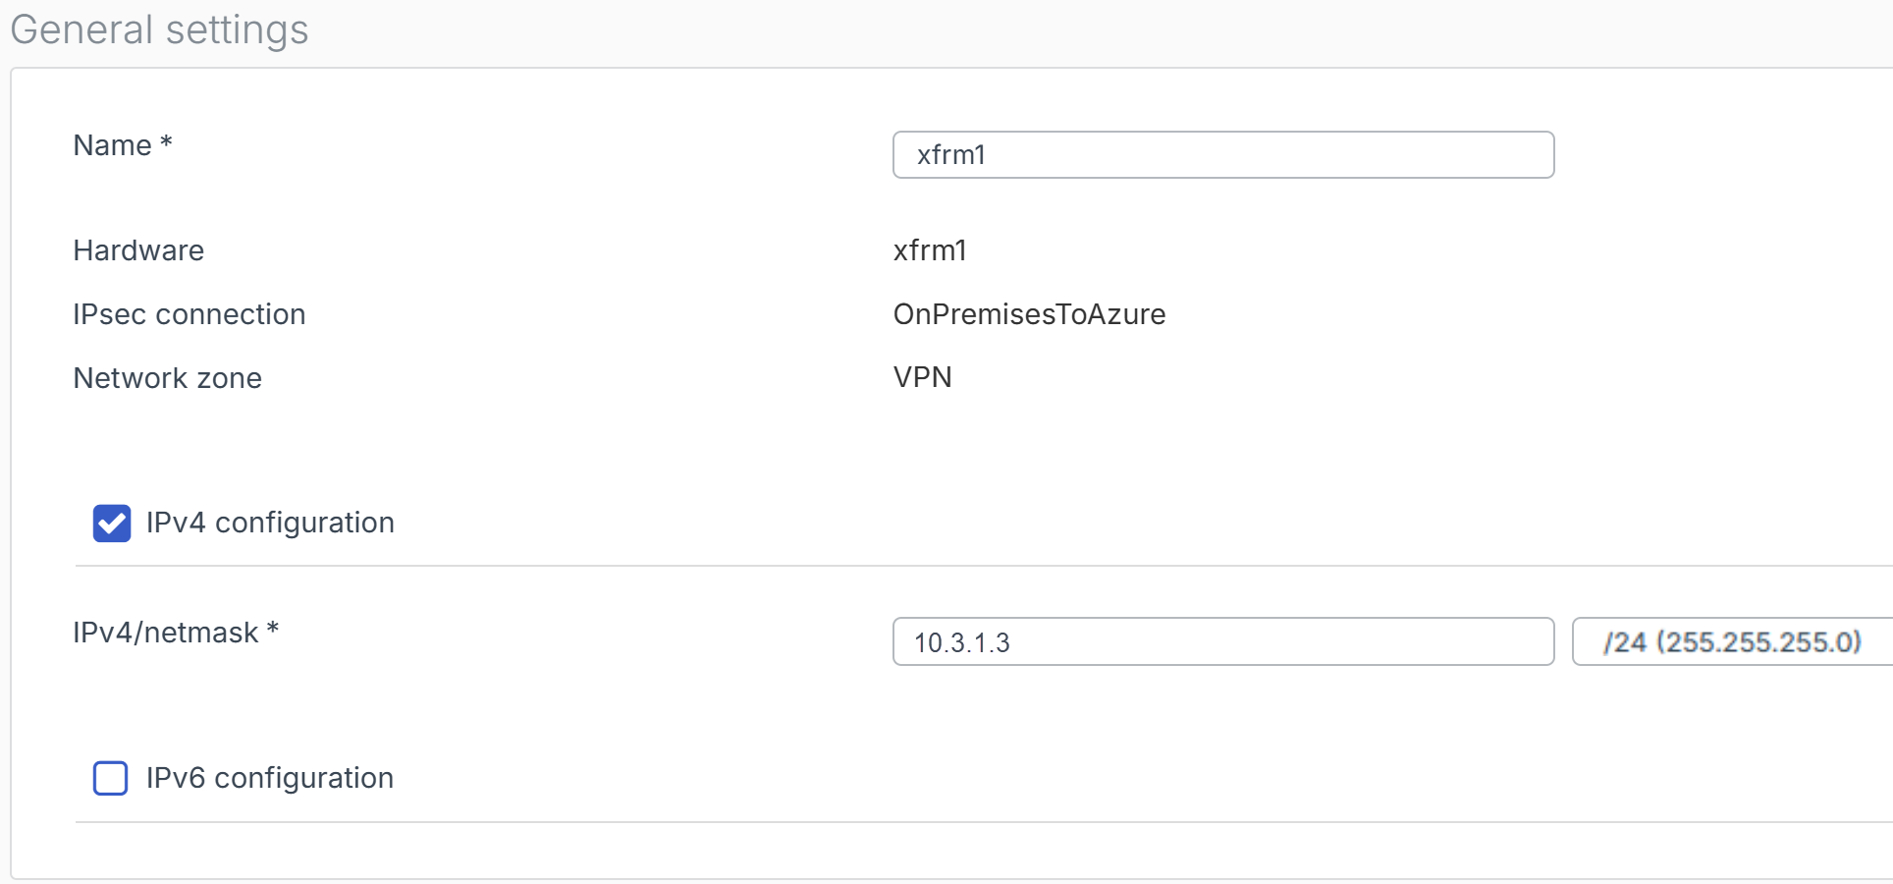Image resolution: width=1893 pixels, height=884 pixels.
Task: Click the Name field label
Action: coord(113,145)
